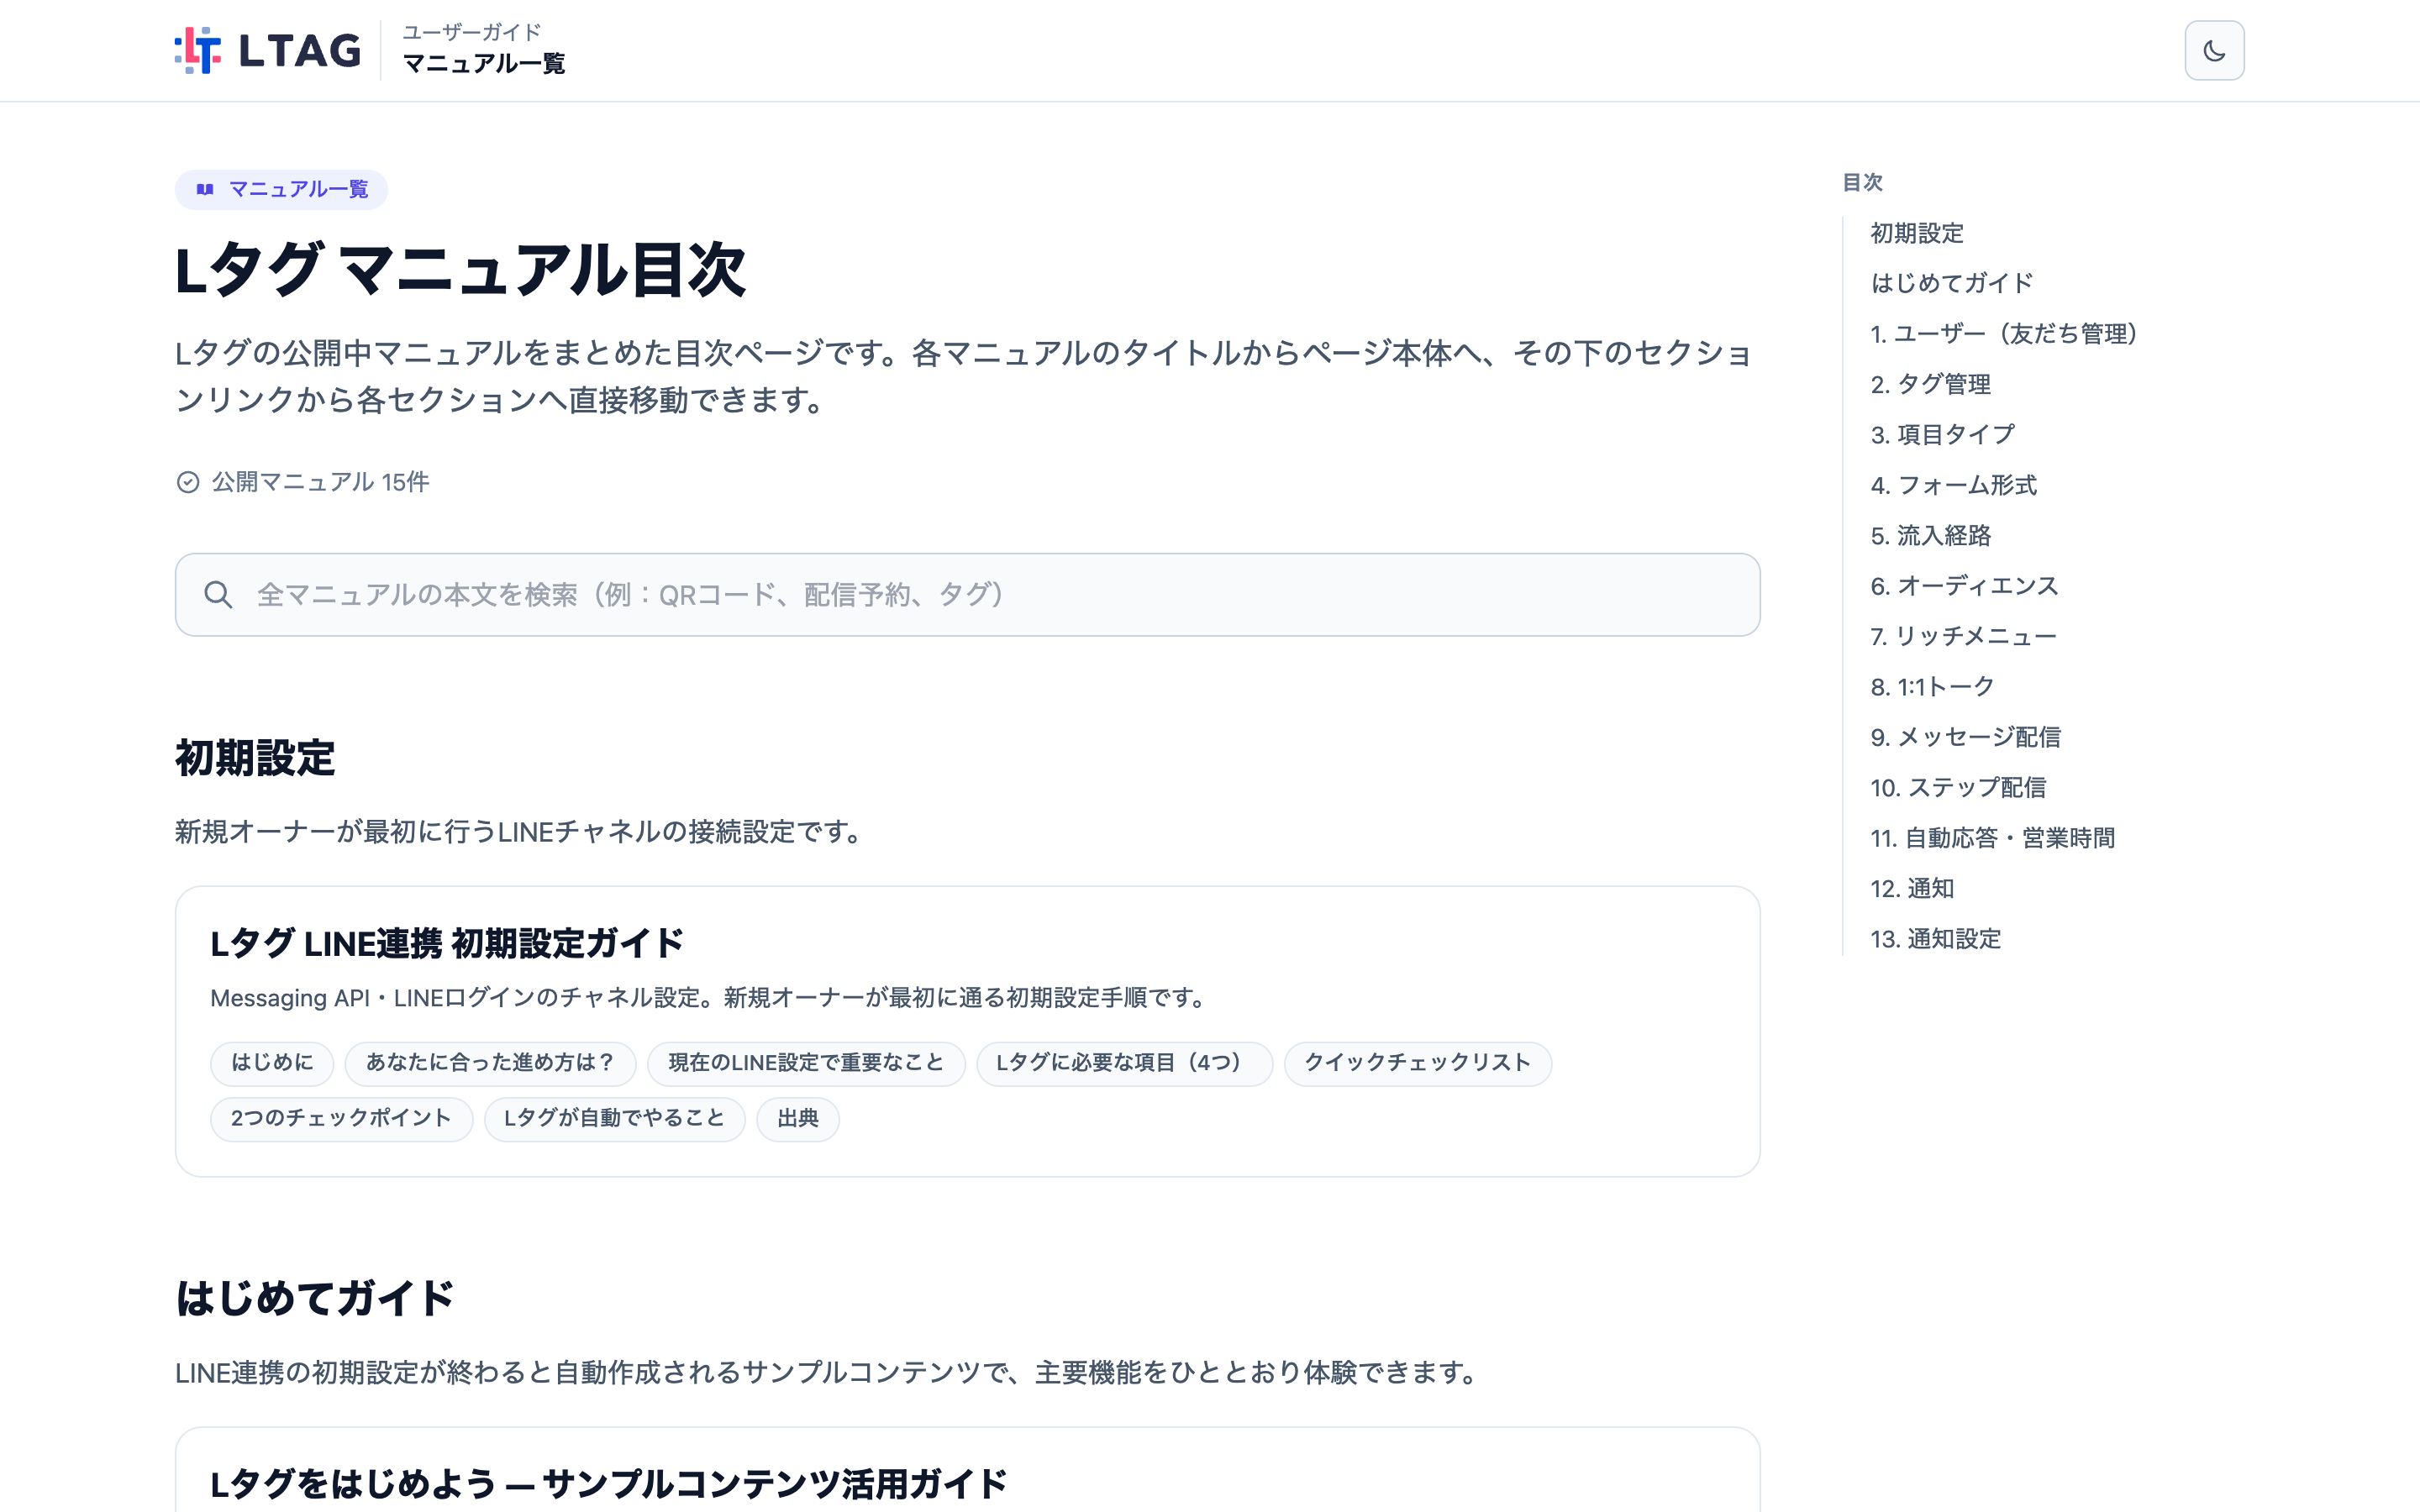Select 13. 通知設定 in contents sidebar
This screenshot has width=2420, height=1512.
1935,939
